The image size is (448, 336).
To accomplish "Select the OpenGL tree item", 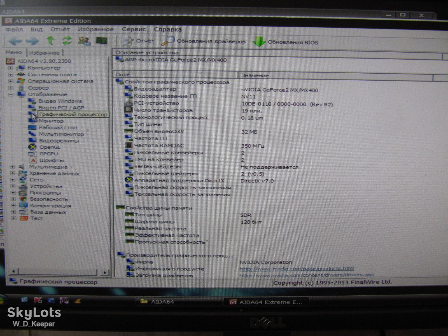I will pos(50,147).
